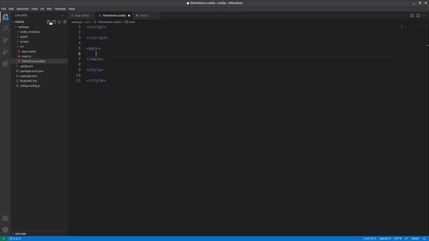The image size is (429, 241).
Task: Open the File menu
Action: click(3, 9)
